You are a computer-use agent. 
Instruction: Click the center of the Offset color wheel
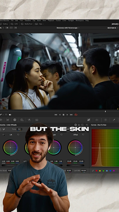pos(75,148)
